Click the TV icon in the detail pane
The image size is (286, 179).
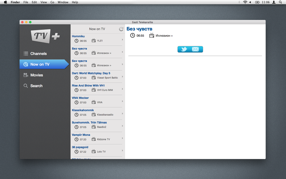(x=152, y=35)
